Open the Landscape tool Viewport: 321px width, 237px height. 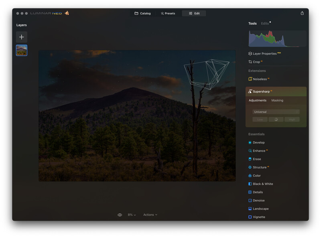(258, 209)
